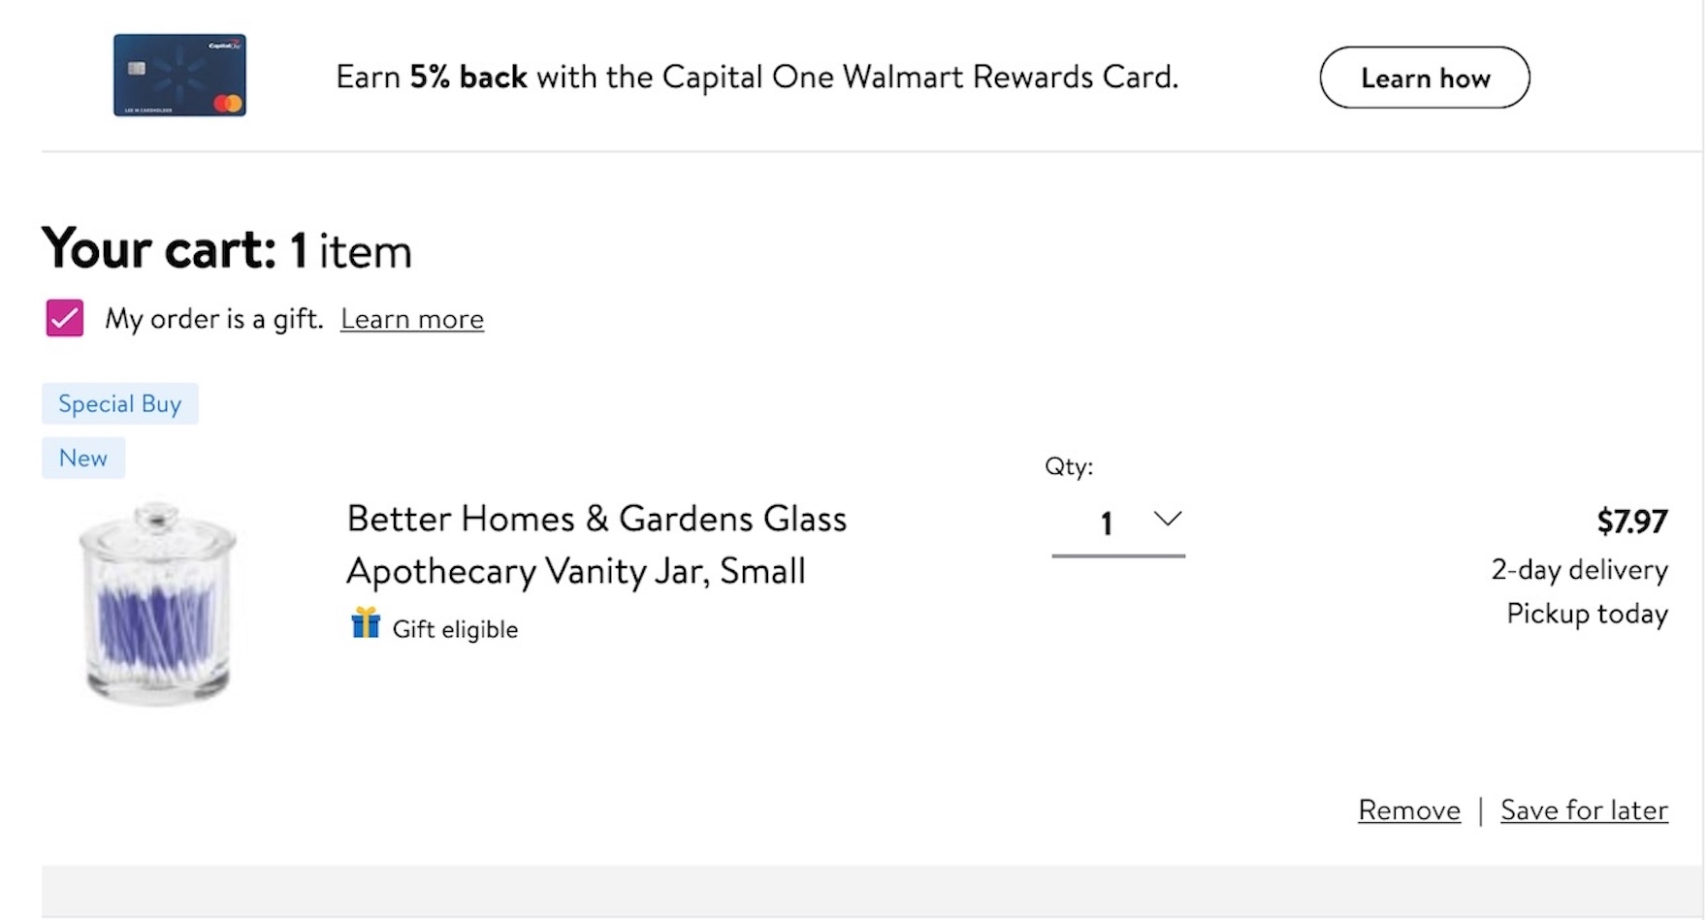Click the Better Homes & Gardens product title
The height and width of the screenshot is (920, 1707).
point(596,545)
